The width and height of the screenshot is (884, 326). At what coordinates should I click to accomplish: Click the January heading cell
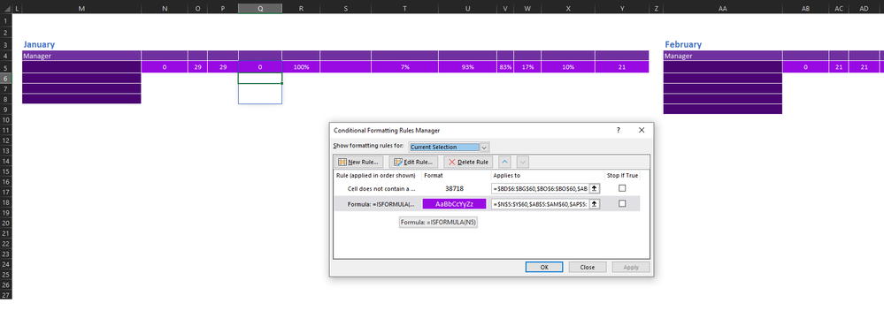click(81, 44)
